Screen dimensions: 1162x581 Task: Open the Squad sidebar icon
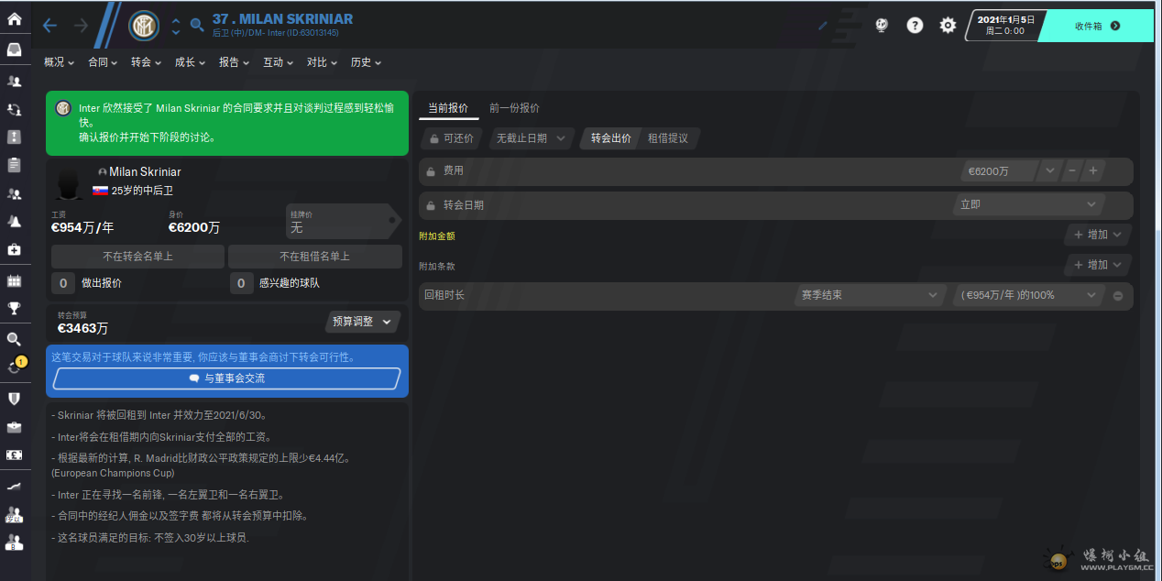click(14, 82)
